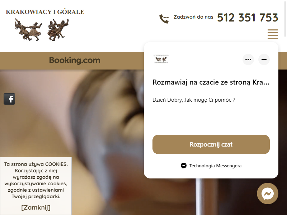Open the Booking.com link in the banner

75,60
